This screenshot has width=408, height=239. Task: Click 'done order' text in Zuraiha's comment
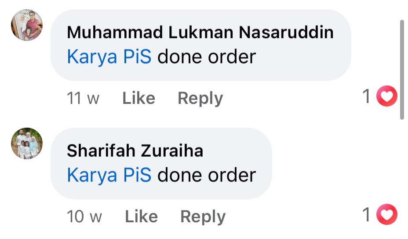pos(207,175)
